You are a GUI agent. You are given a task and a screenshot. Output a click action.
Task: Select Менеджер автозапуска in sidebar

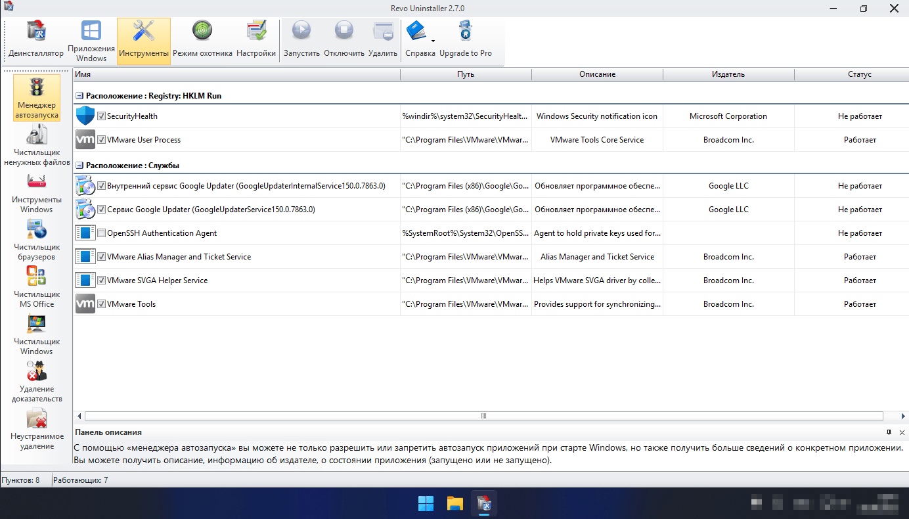36,98
